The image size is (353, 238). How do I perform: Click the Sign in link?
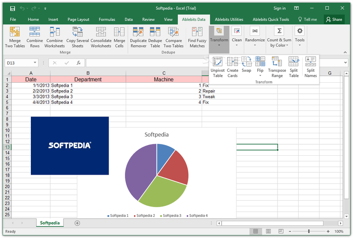tap(279, 8)
